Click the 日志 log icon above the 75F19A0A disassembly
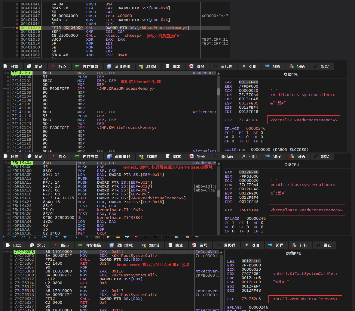 (x=6, y=157)
